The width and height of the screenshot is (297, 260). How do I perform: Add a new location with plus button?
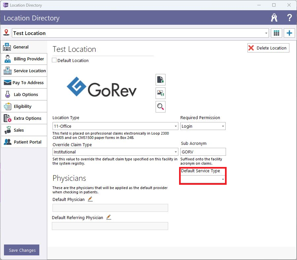point(289,33)
